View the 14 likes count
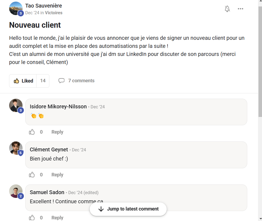 tap(43, 81)
